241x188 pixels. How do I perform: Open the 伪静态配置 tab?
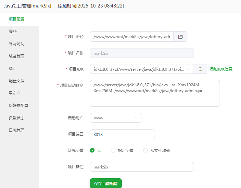pyautogui.click(x=19, y=106)
